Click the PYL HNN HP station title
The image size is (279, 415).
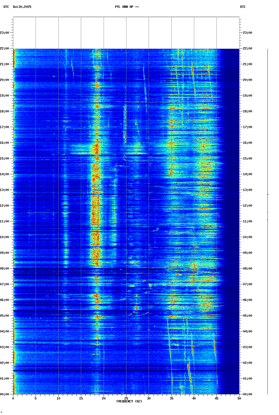coord(127,7)
